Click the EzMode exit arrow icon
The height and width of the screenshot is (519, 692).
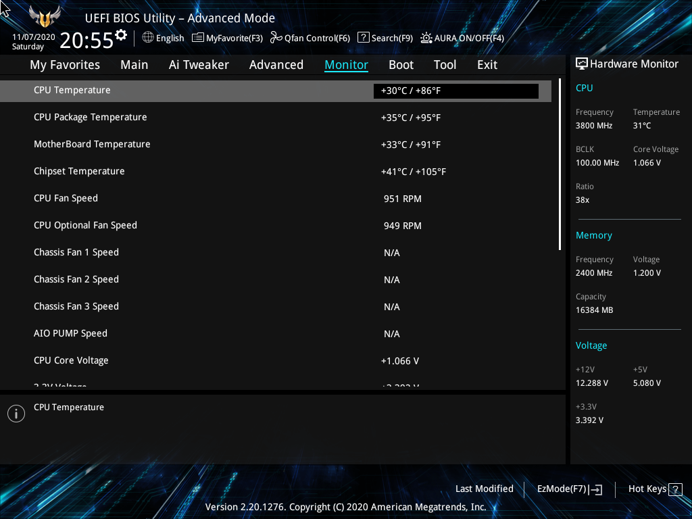coord(595,489)
